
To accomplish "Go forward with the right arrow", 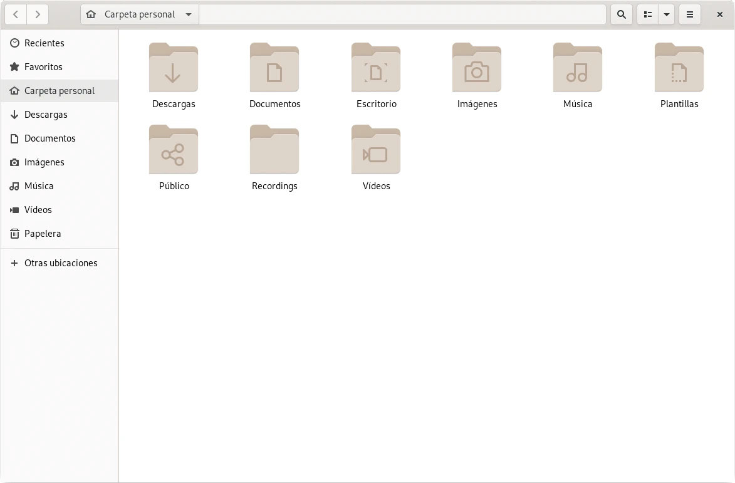I will pos(38,14).
